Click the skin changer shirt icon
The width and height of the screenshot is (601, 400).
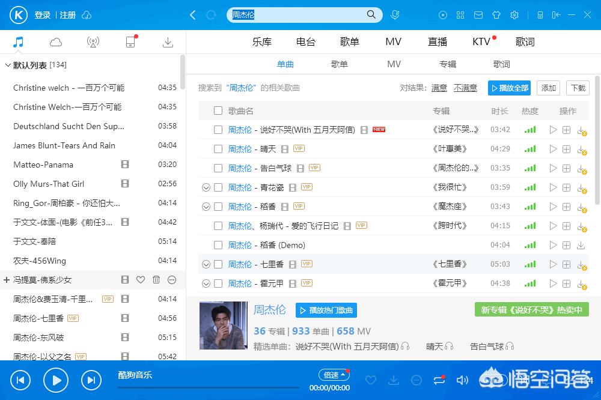coord(496,15)
